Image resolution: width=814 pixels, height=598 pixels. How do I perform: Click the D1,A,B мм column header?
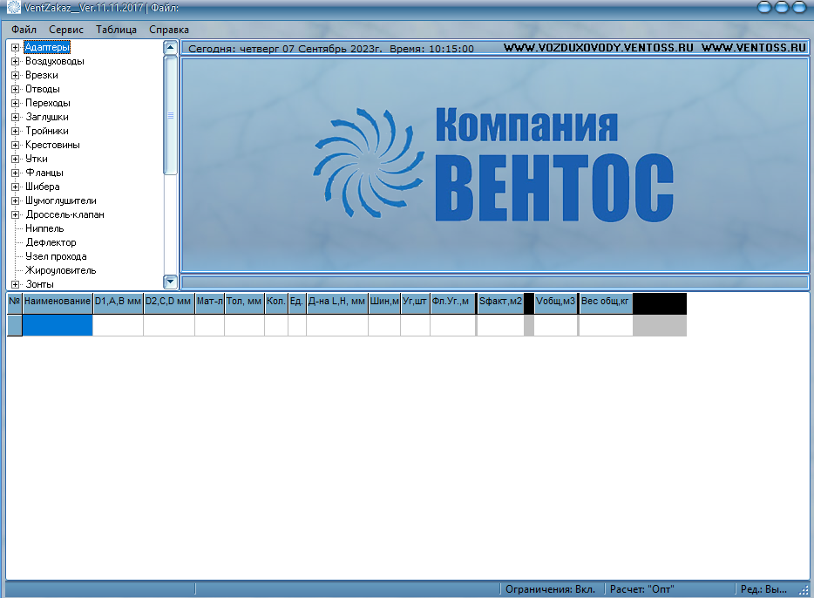(118, 303)
